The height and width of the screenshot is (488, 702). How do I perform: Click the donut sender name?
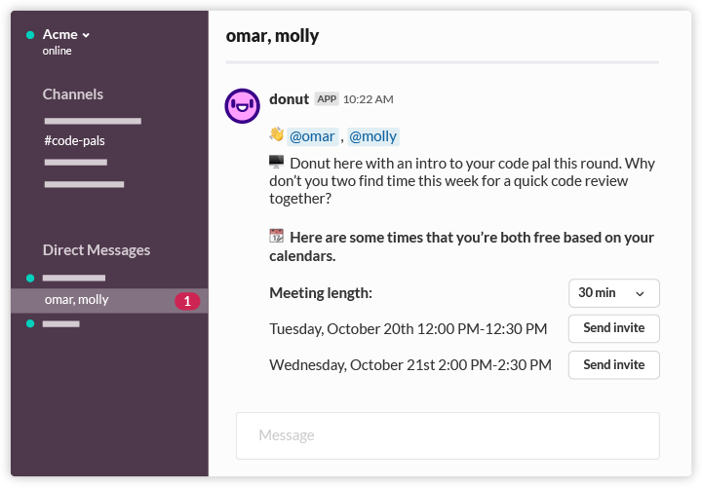(289, 98)
